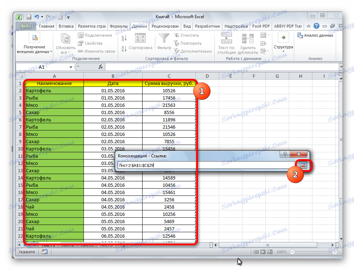Click the Undo arrow icon
The image size is (354, 270).
tap(36, 17)
